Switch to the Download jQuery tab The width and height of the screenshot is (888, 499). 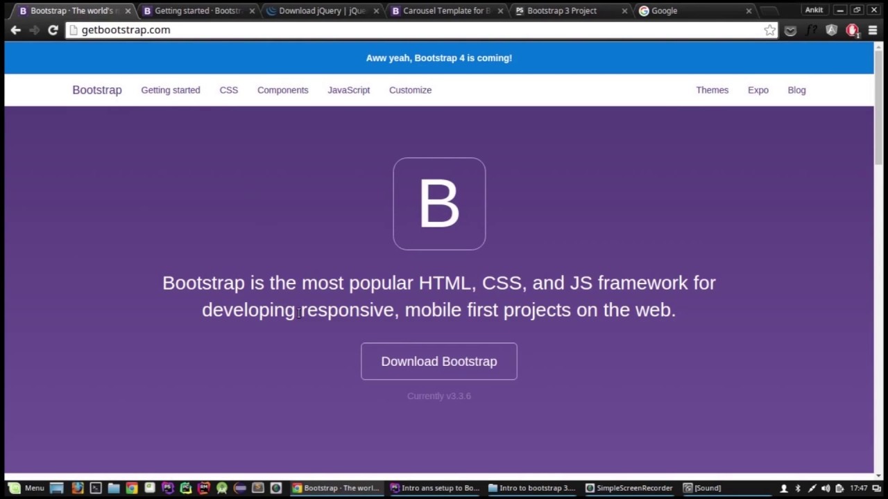click(x=322, y=11)
